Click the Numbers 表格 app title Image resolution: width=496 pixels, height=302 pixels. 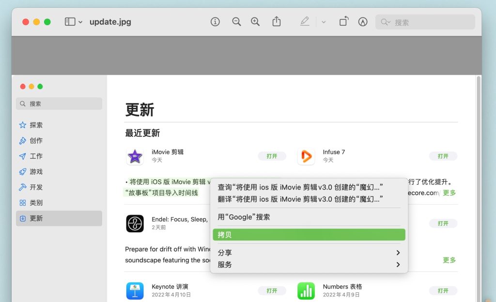click(x=342, y=286)
